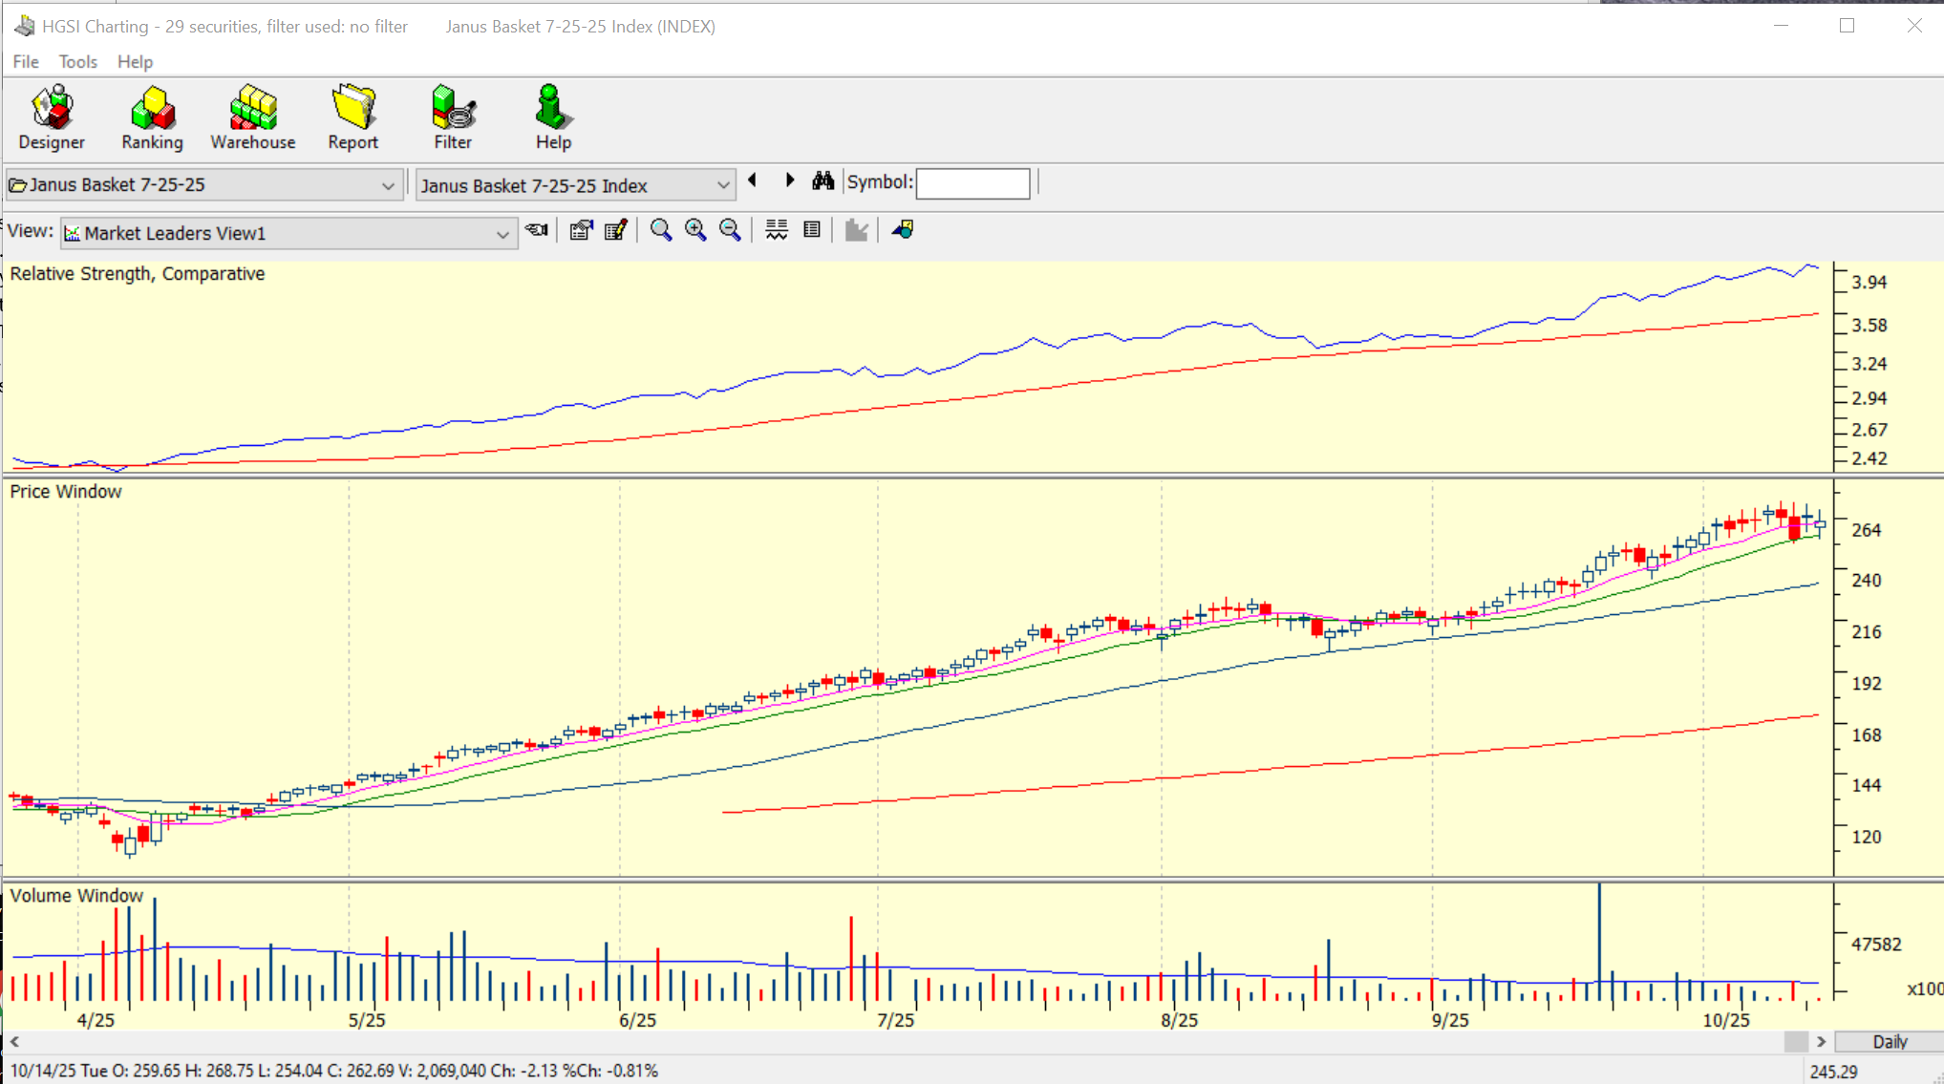Image resolution: width=1944 pixels, height=1084 pixels.
Task: Click the edit view pencil icon
Action: pyautogui.click(x=616, y=230)
